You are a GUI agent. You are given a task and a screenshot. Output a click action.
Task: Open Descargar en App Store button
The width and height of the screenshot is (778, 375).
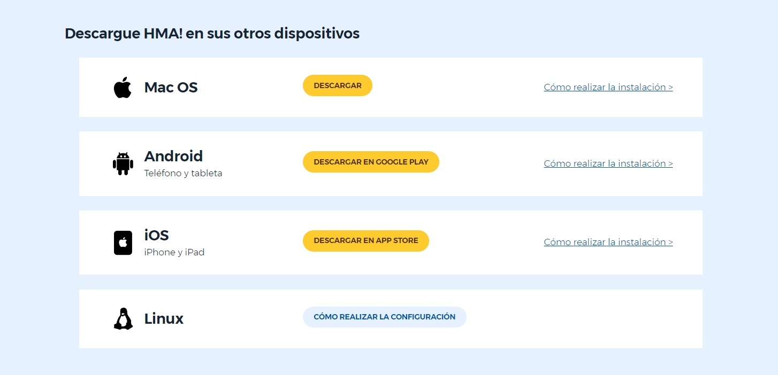pyautogui.click(x=366, y=241)
